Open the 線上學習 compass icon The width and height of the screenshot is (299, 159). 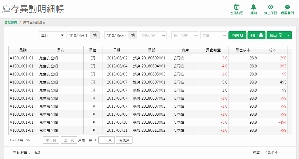pos(270,7)
